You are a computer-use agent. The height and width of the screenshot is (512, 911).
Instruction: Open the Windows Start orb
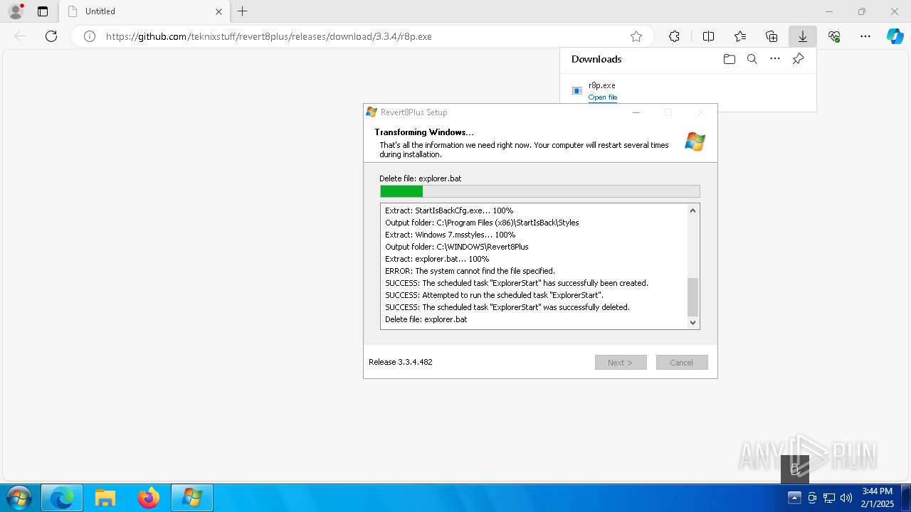(x=19, y=498)
